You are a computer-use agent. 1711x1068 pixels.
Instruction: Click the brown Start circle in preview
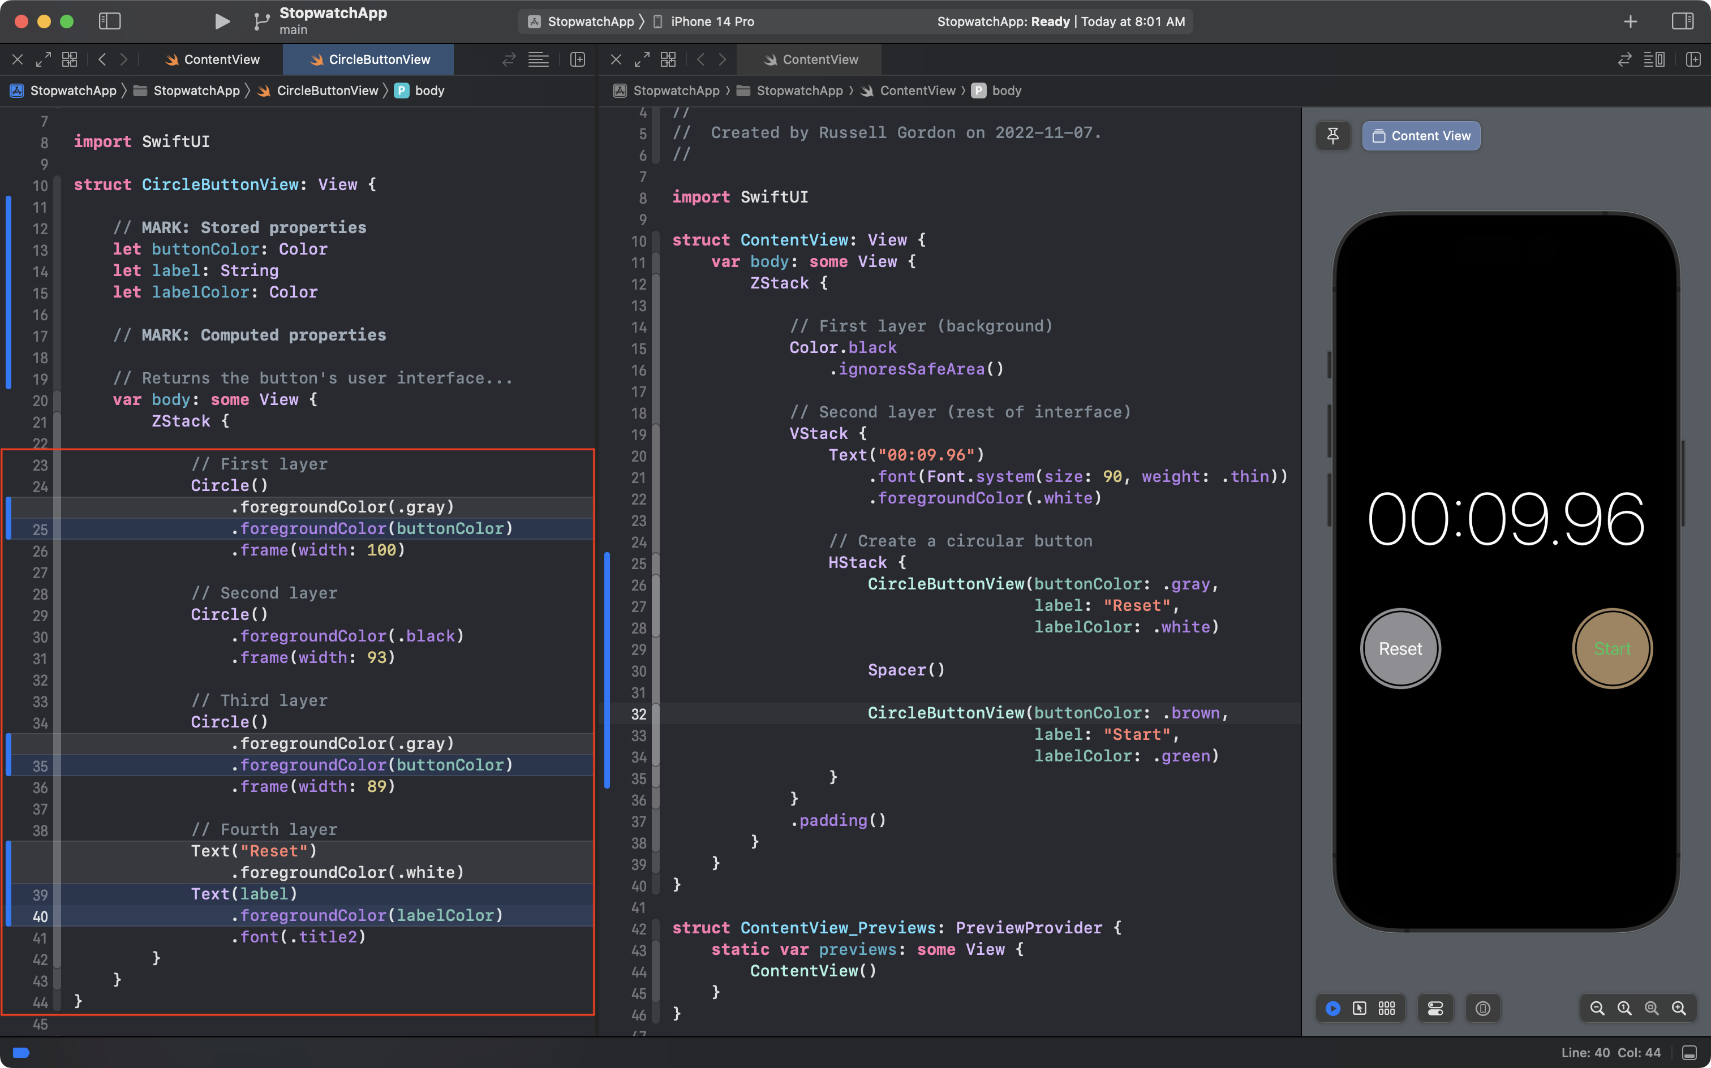[1611, 648]
